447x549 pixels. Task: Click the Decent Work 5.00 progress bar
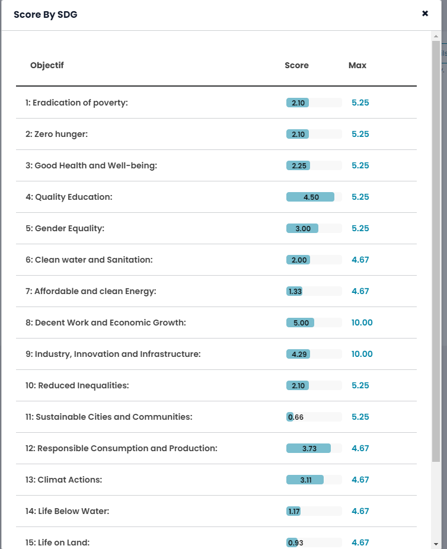(301, 323)
